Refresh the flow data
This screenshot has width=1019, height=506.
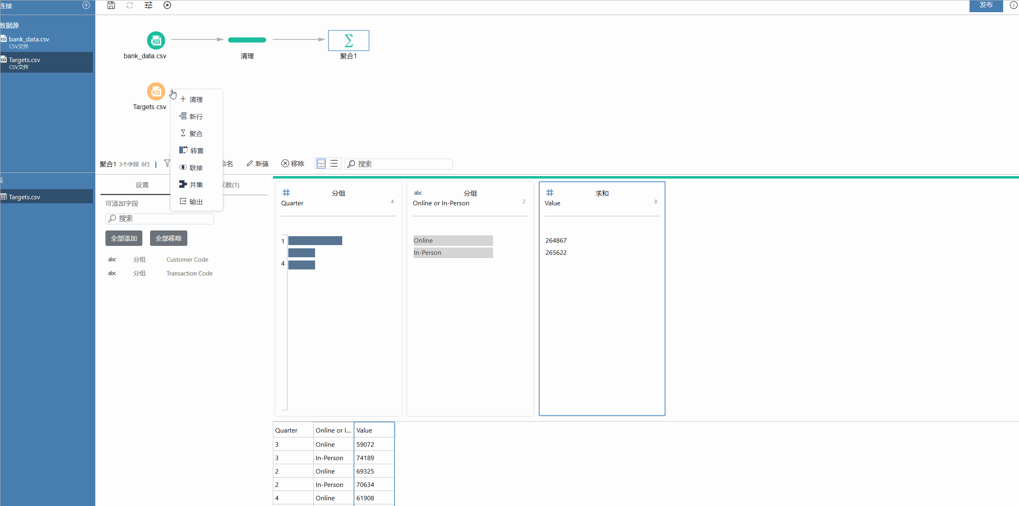[x=130, y=5]
